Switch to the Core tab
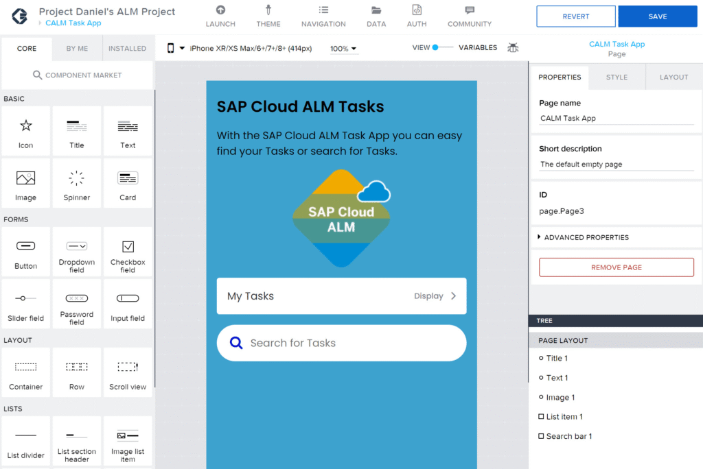 click(x=27, y=49)
